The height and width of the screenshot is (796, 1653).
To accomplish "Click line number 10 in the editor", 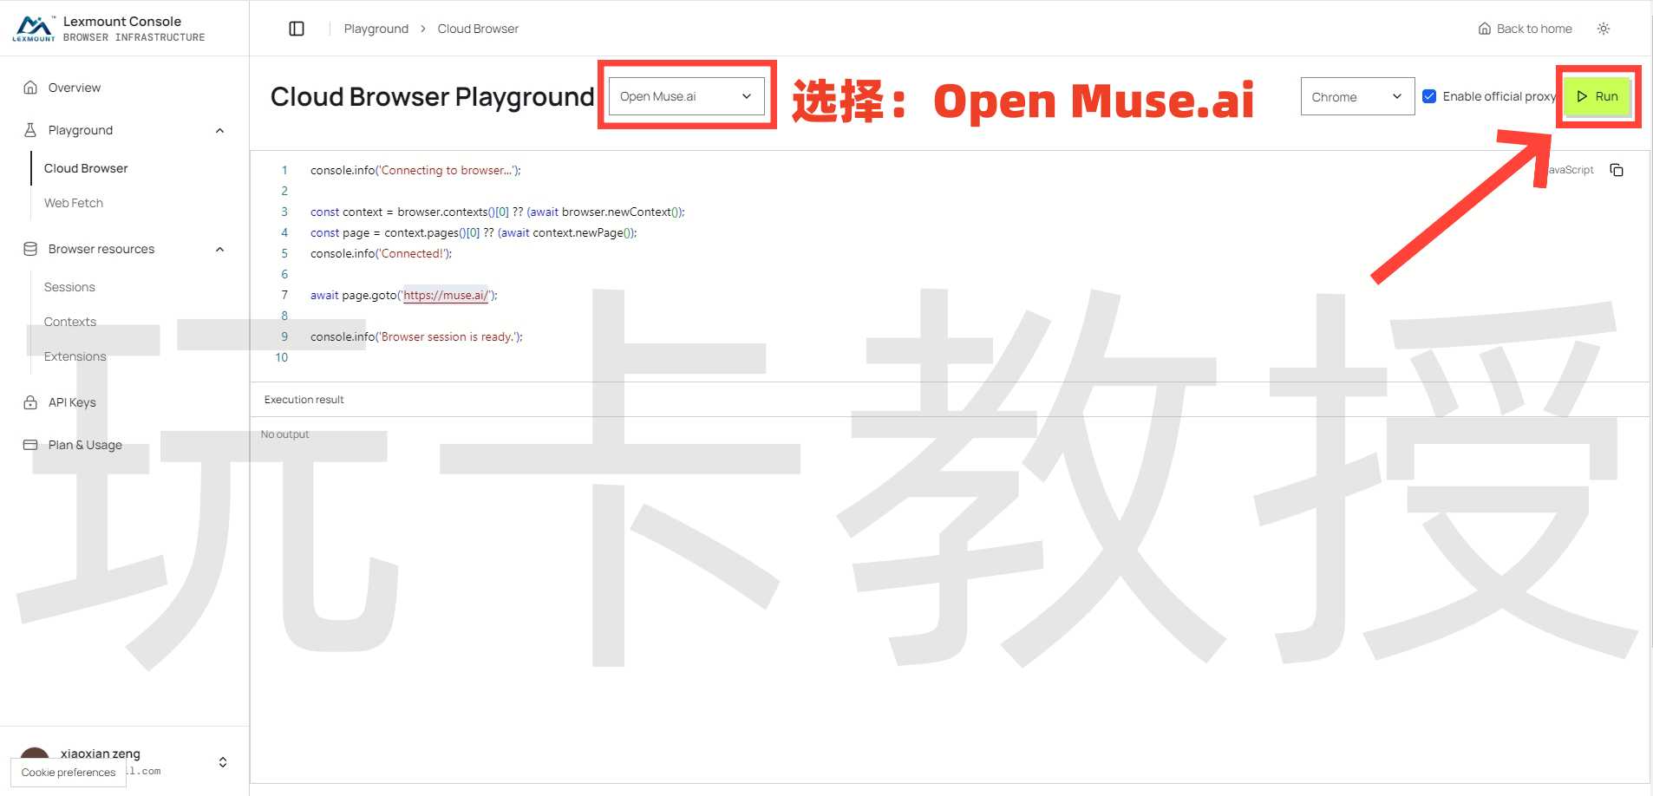I will [282, 357].
